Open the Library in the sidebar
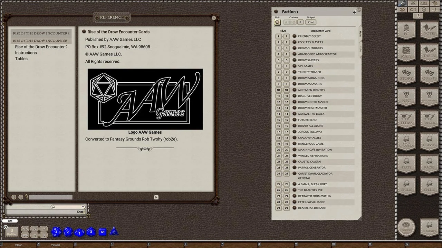This screenshot has height=248, width=442. (x=429, y=227)
